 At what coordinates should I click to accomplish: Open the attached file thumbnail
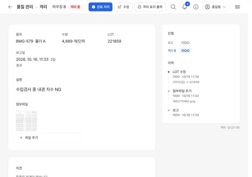click(26, 121)
